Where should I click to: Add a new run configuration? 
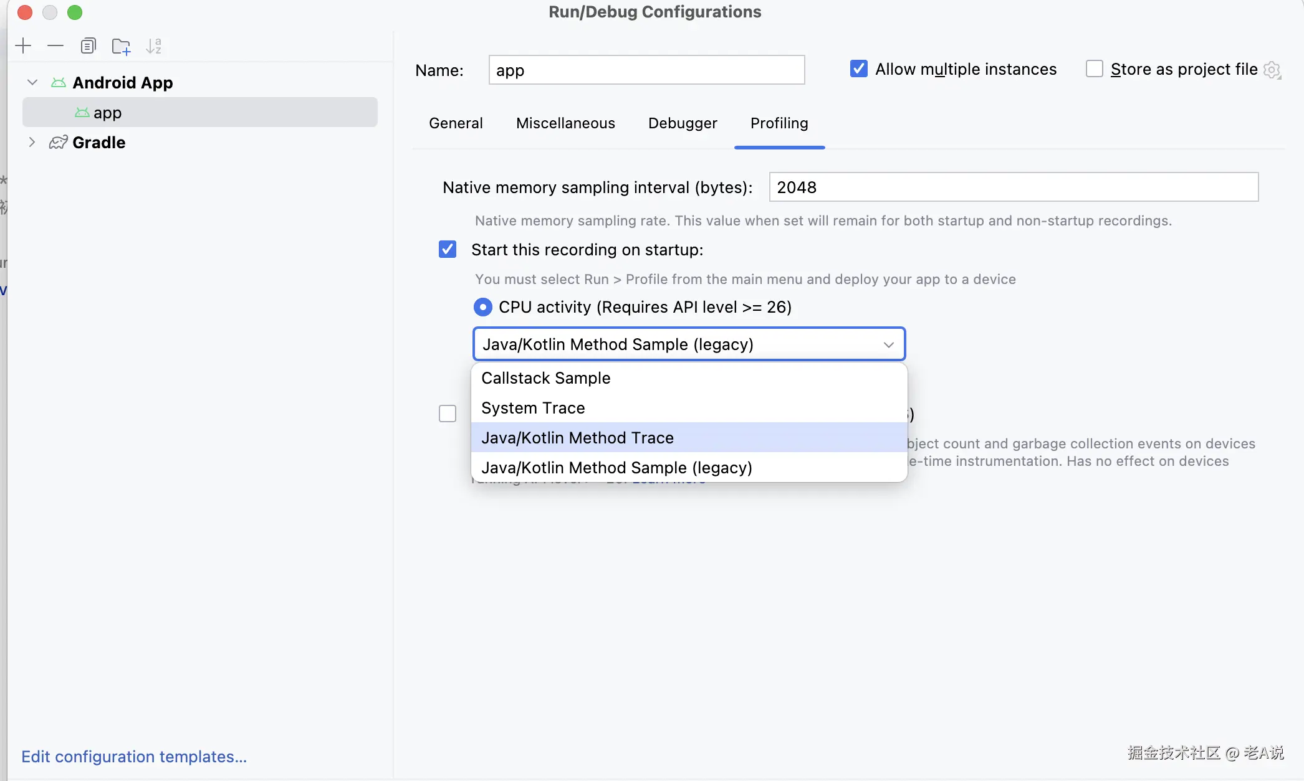pyautogui.click(x=23, y=45)
